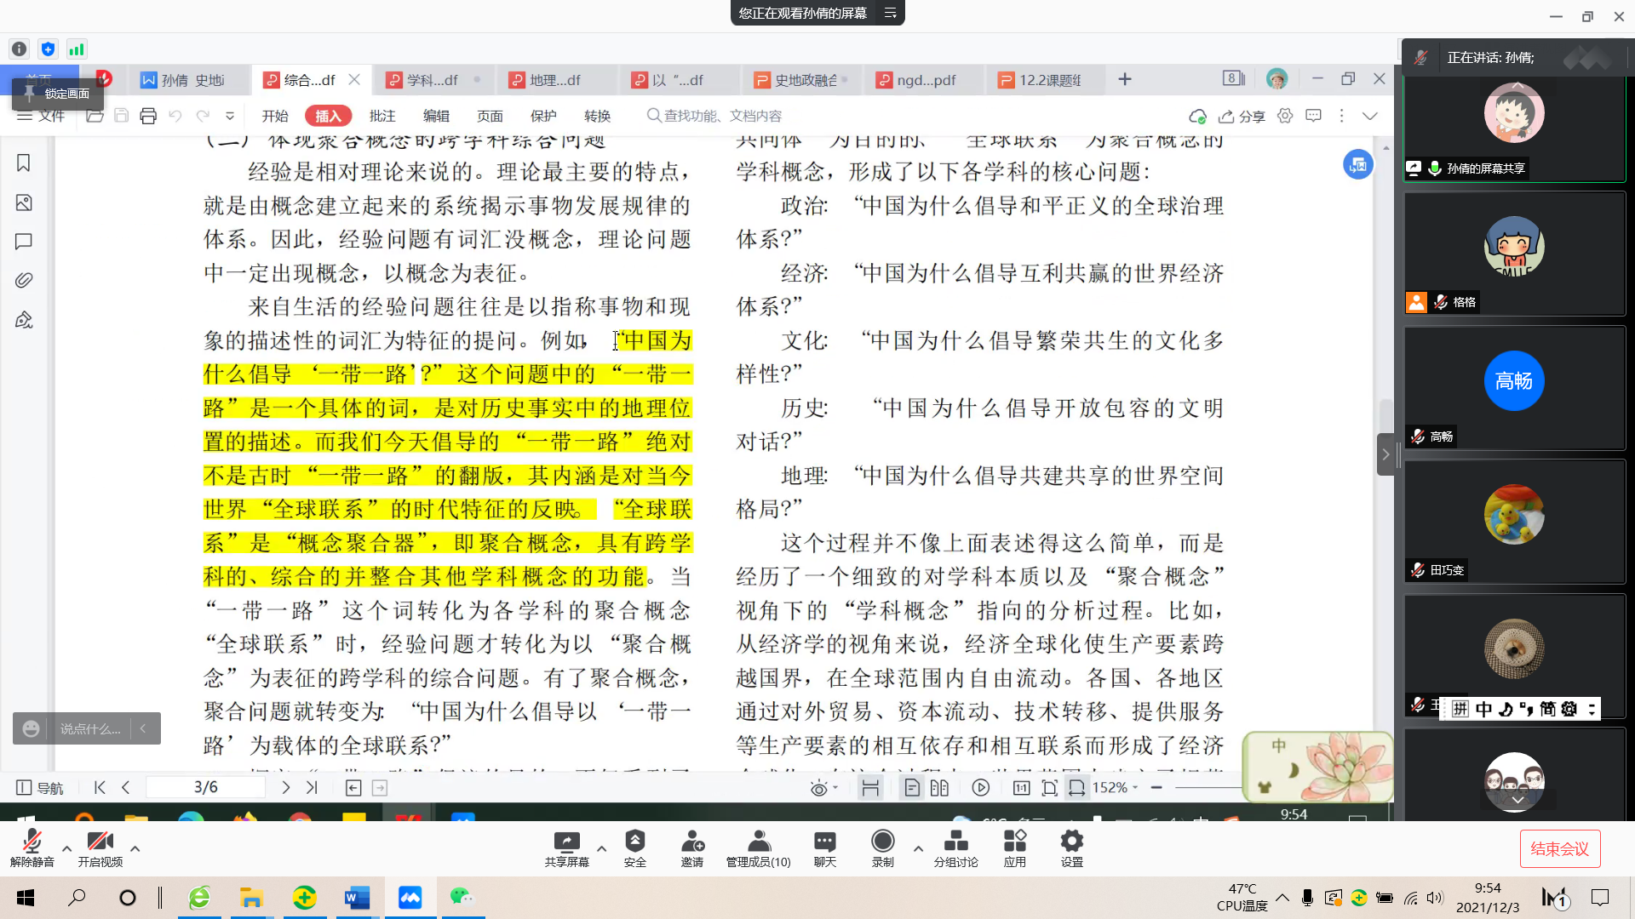Screen dimensions: 1635x919
Task: Click the print icon in toolbar
Action: click(148, 116)
